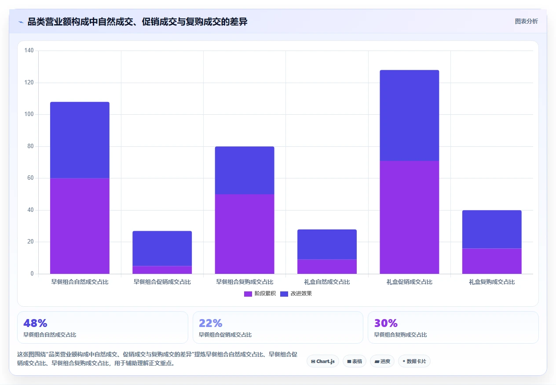Select purple segment of 早餐组合复购成交占比 bar
The height and width of the screenshot is (385, 556).
(x=245, y=234)
